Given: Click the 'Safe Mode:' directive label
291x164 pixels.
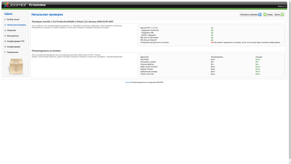Looking at the screenshot, I should [x=145, y=59].
